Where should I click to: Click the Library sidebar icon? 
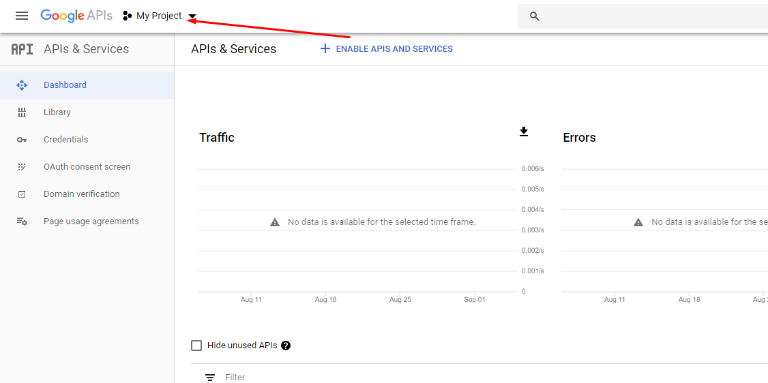pos(22,112)
